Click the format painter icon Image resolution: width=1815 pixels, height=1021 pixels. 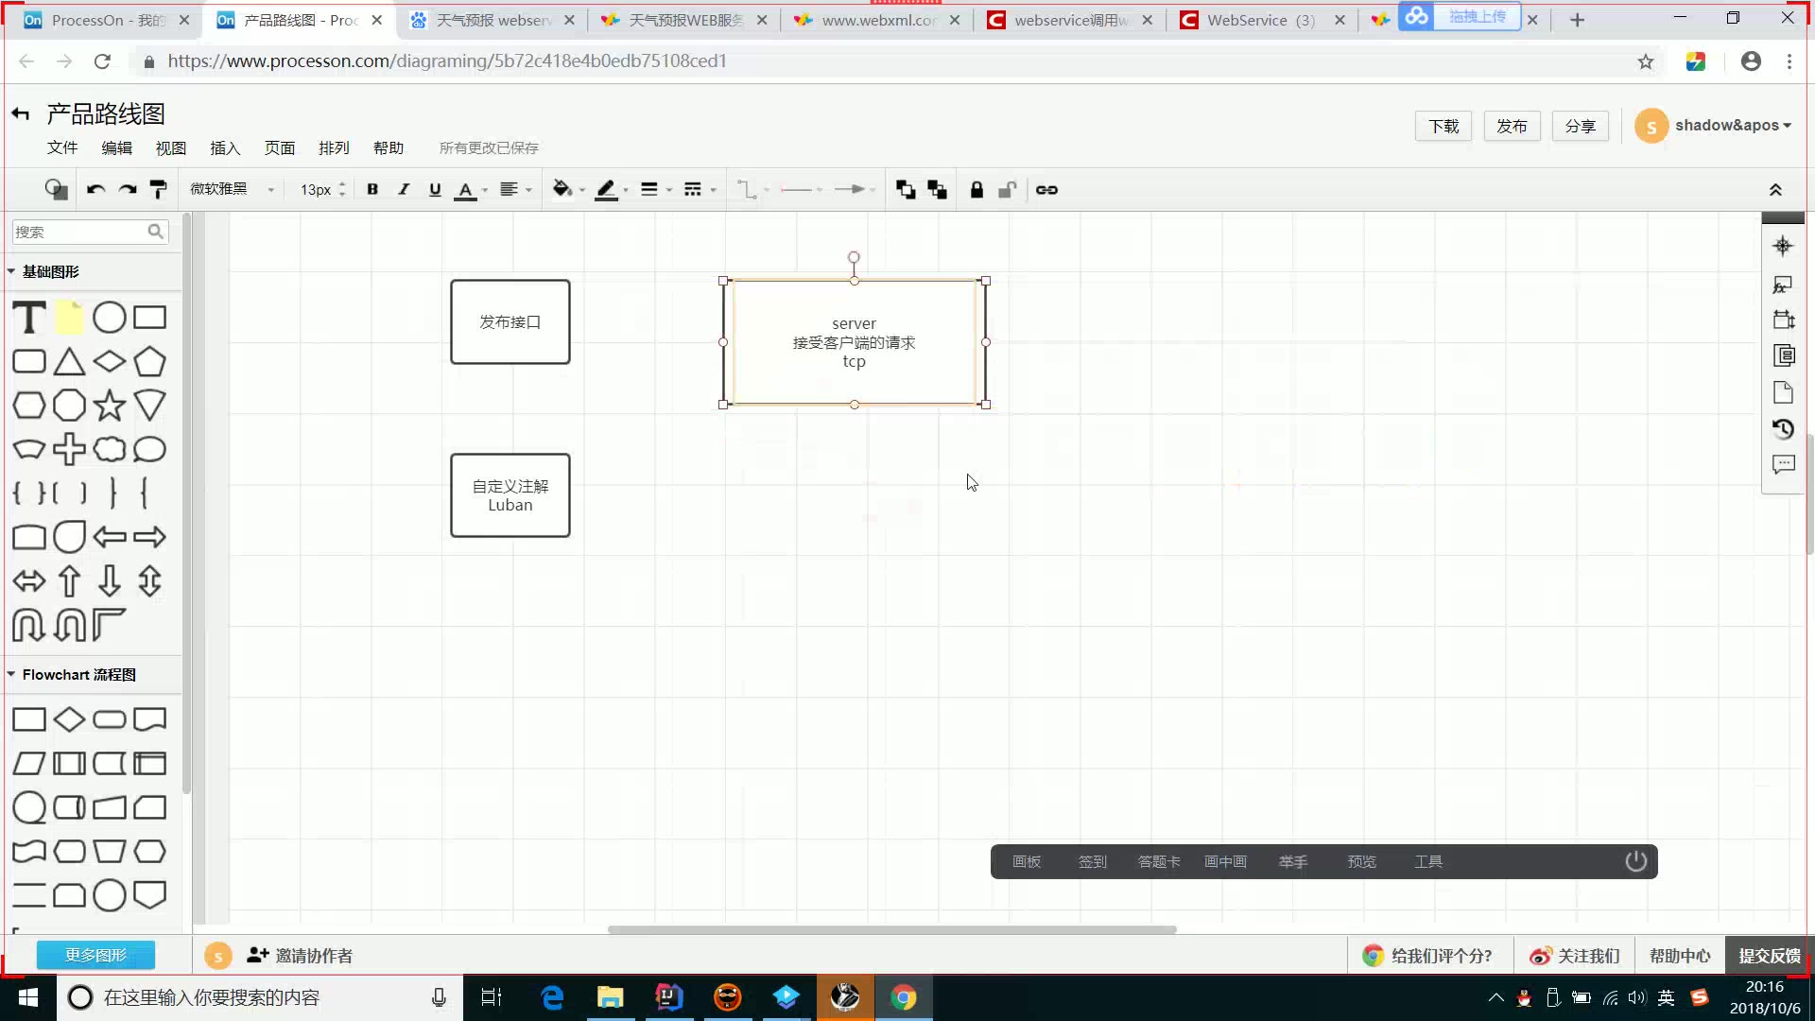[159, 190]
